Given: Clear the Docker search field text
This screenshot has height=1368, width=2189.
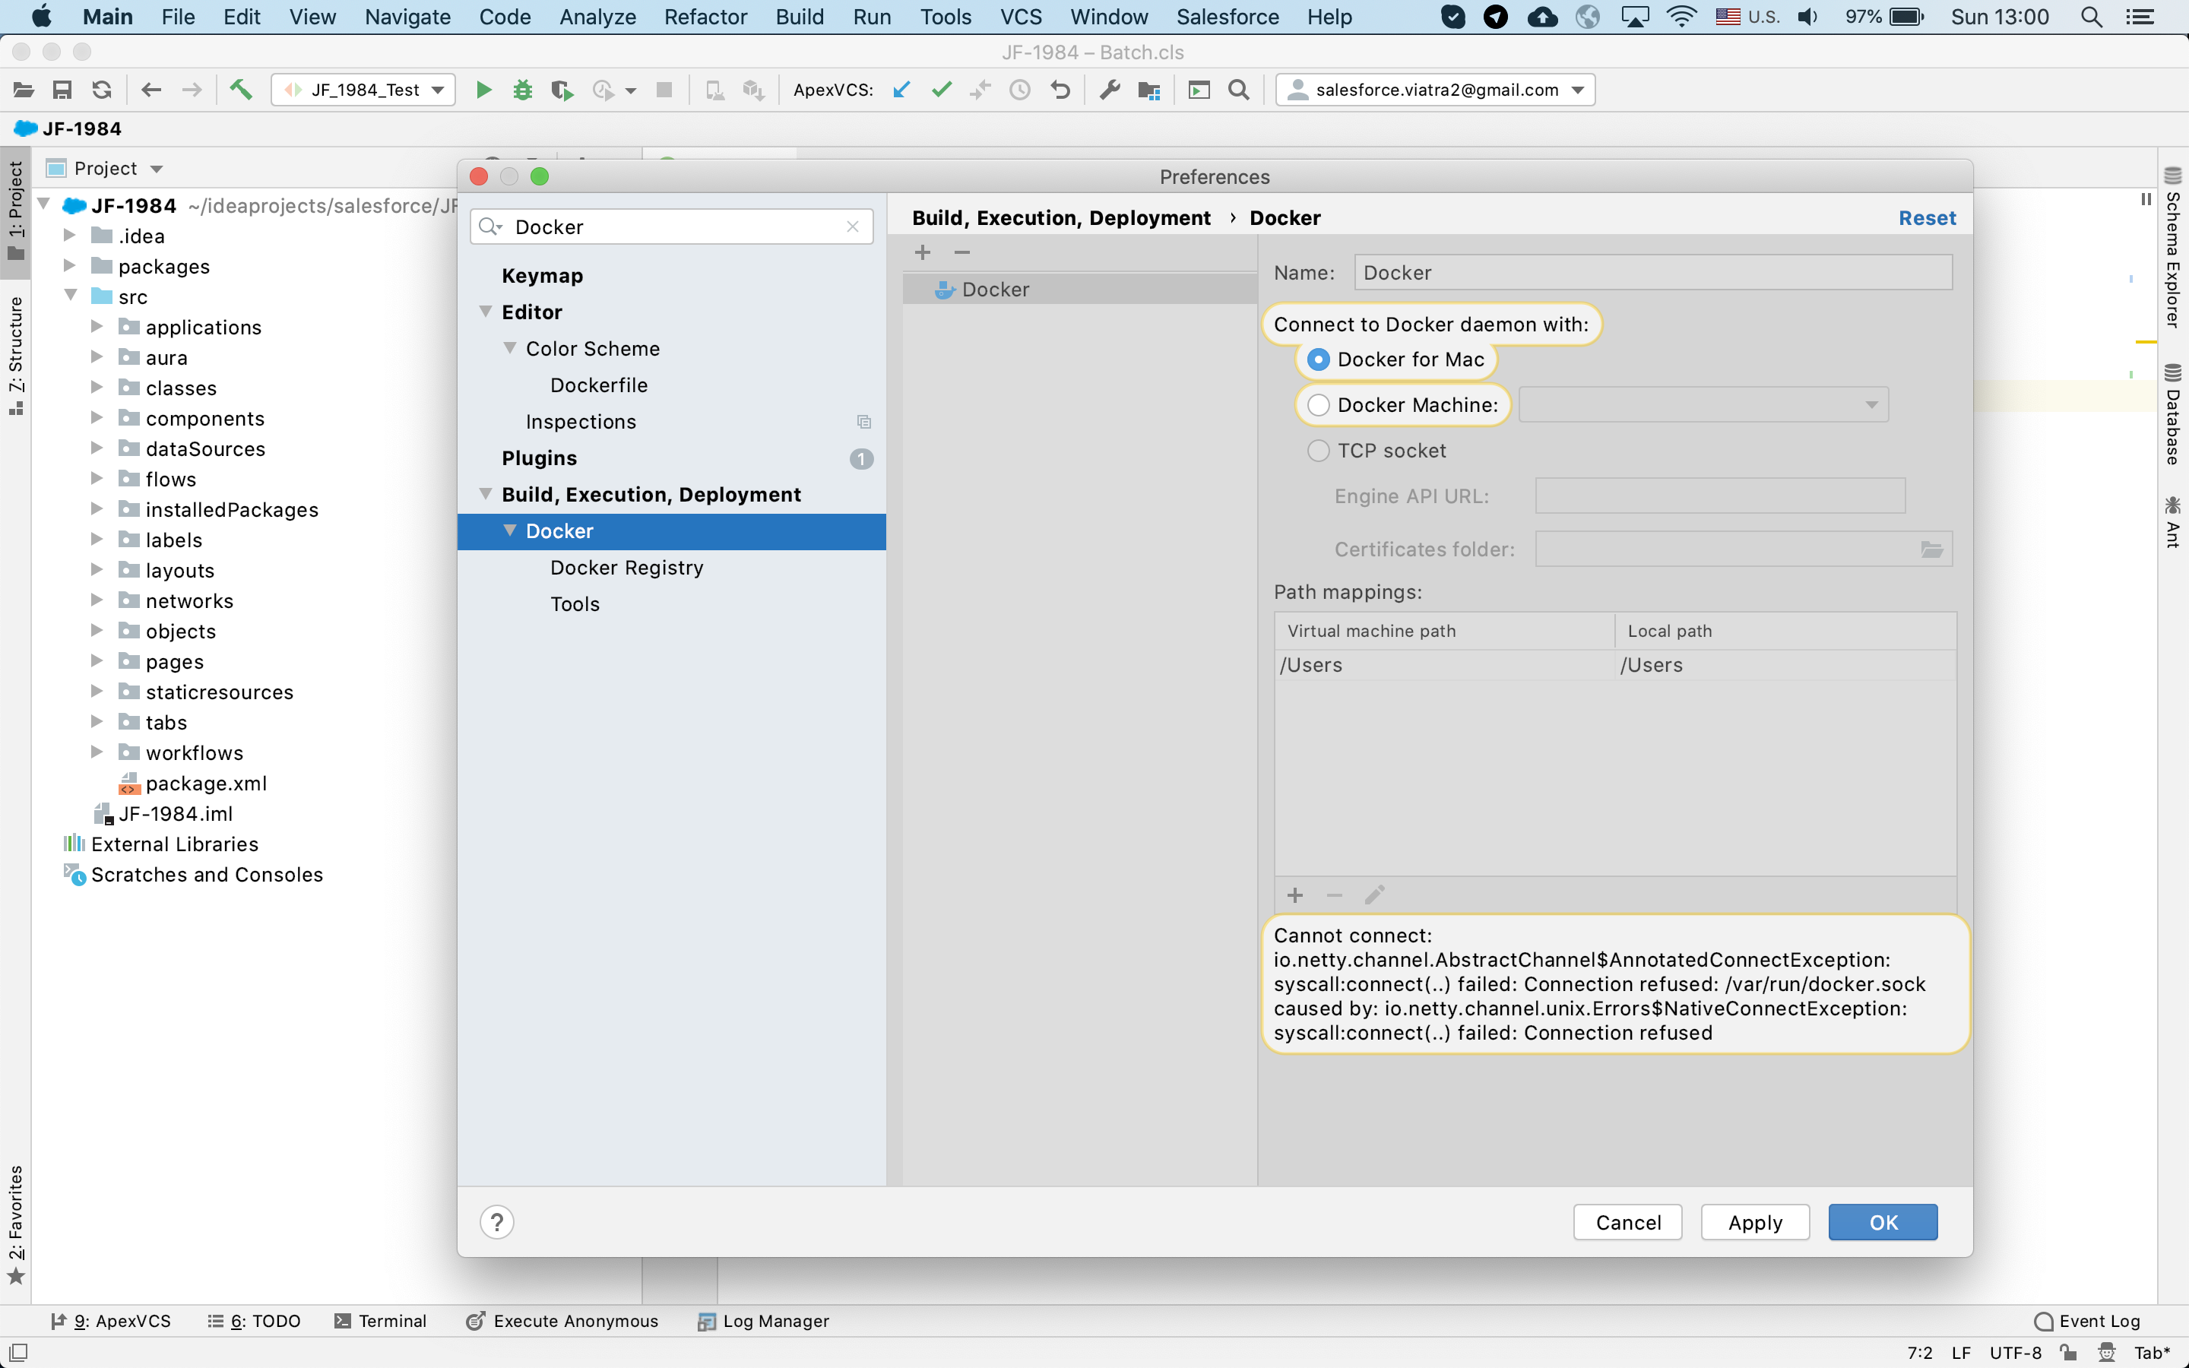Looking at the screenshot, I should coord(852,226).
